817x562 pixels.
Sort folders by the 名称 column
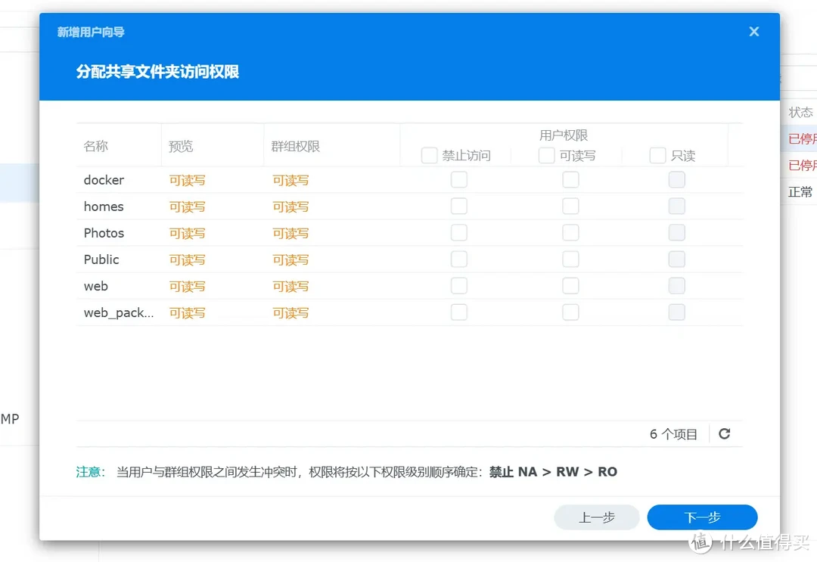point(96,145)
